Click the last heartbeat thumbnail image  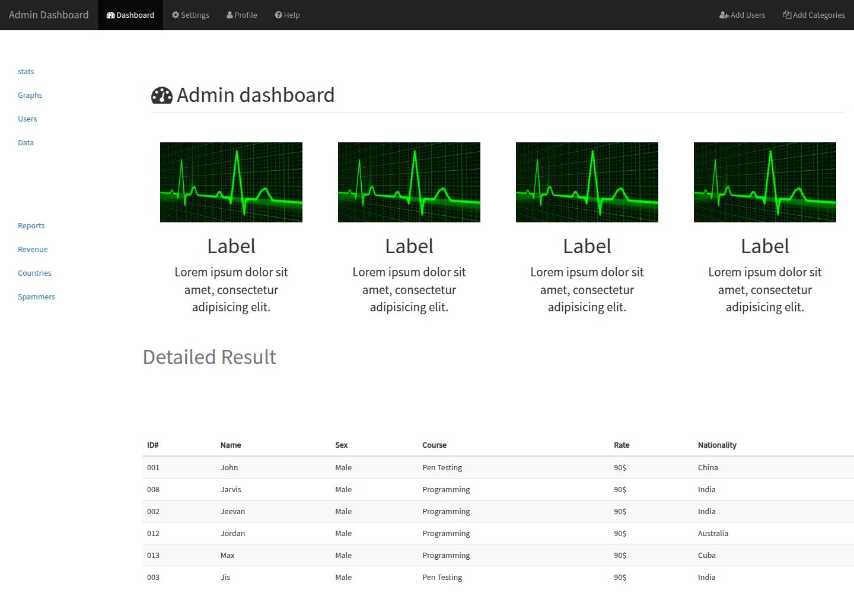coord(765,182)
